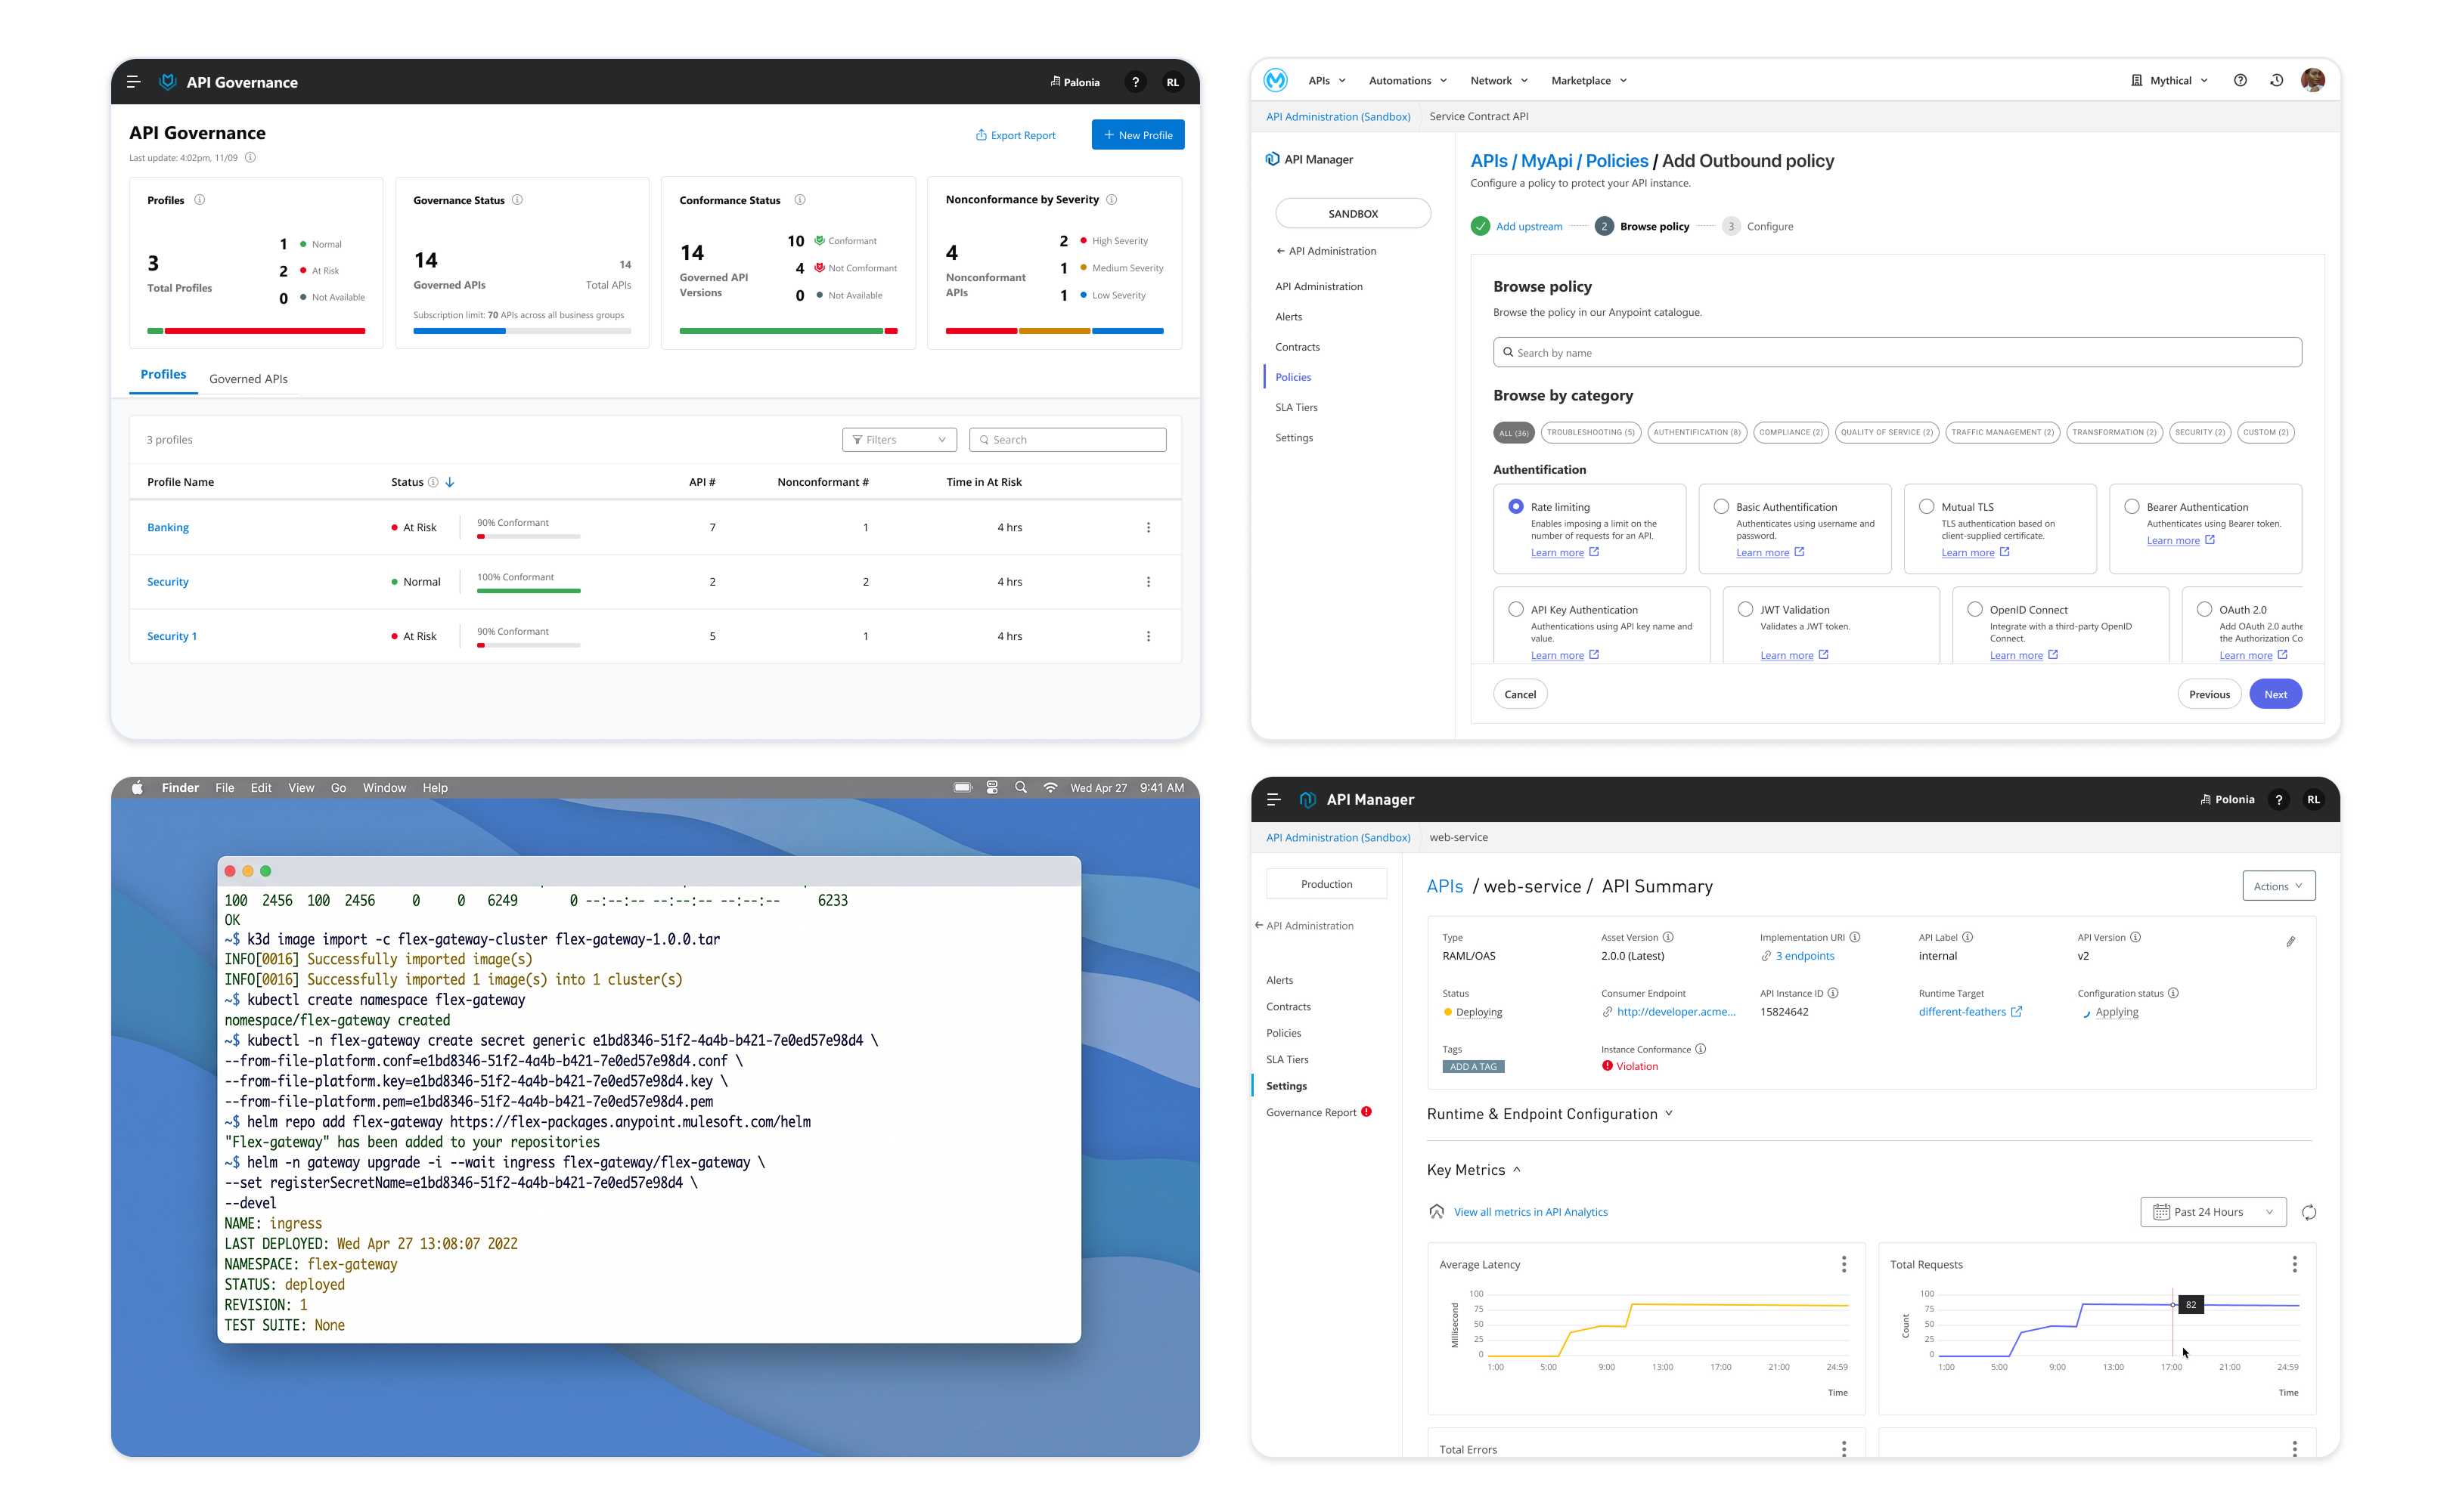Filter policies by Troubleshooting category chip
The height and width of the screenshot is (1512, 2450).
(x=1591, y=432)
